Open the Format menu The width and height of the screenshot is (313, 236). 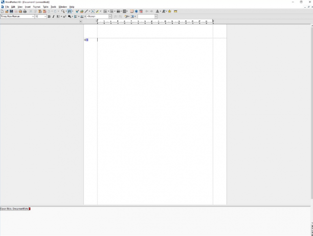tap(37, 7)
